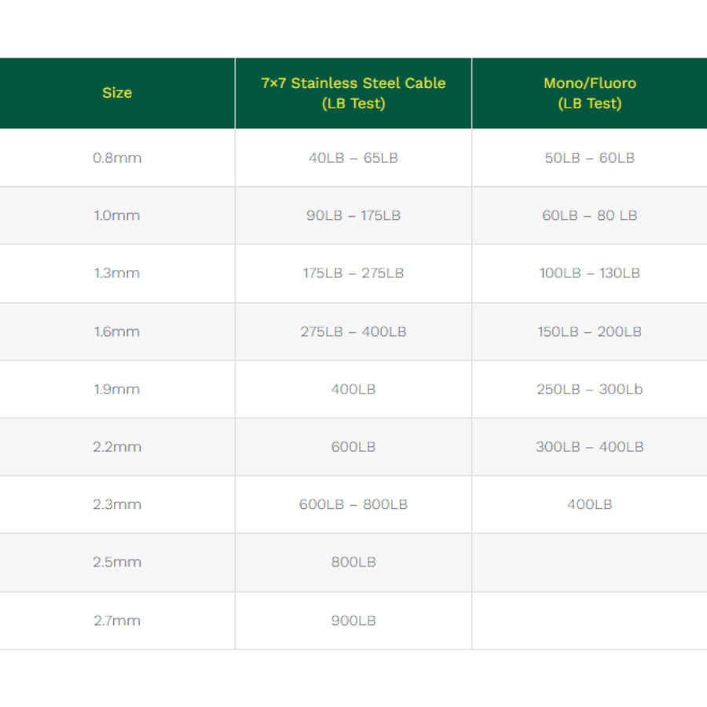Viewport: 707px width, 707px height.
Task: Click the "Mono/Fluoro (LB Test)" column header
Action: coord(590,93)
